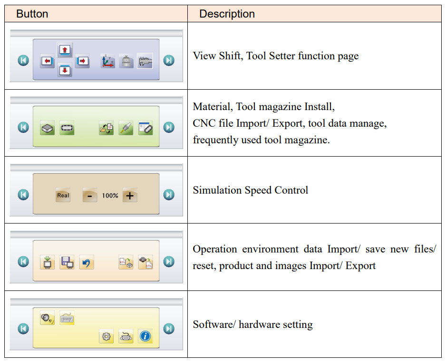Click the Software/ hardware setting description
Viewport: 446px width, 364px height.
252,324
